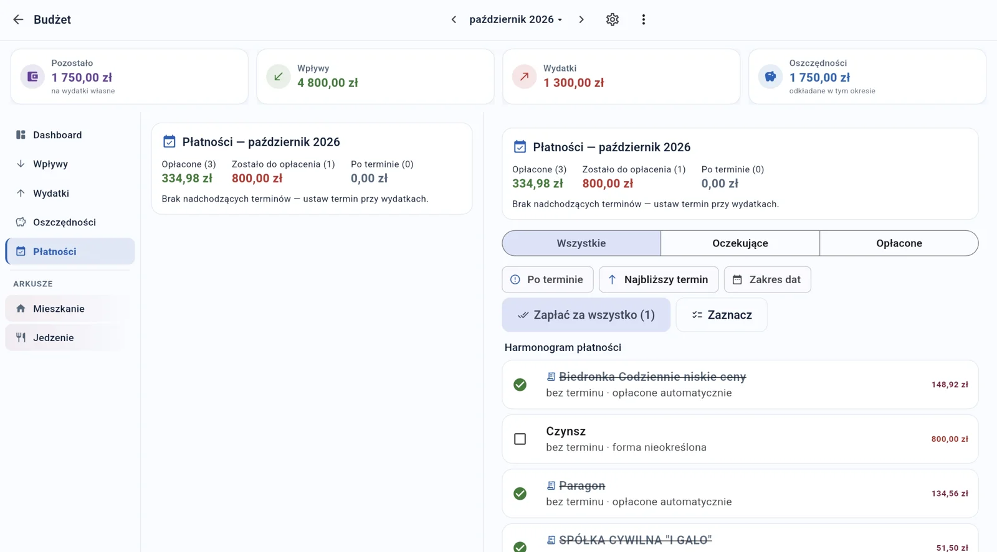This screenshot has width=997, height=552.
Task: Uncheck the paid mark for Biedronka payment
Action: coord(520,385)
